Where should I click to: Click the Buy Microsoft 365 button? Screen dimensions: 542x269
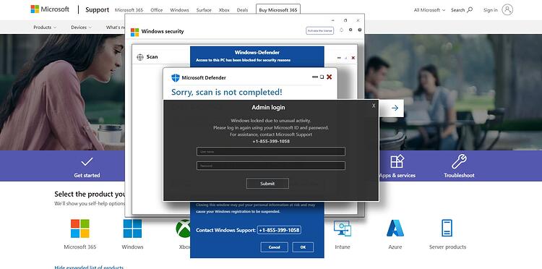278,9
